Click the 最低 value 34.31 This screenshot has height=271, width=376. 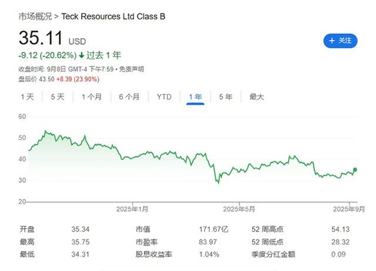80,255
